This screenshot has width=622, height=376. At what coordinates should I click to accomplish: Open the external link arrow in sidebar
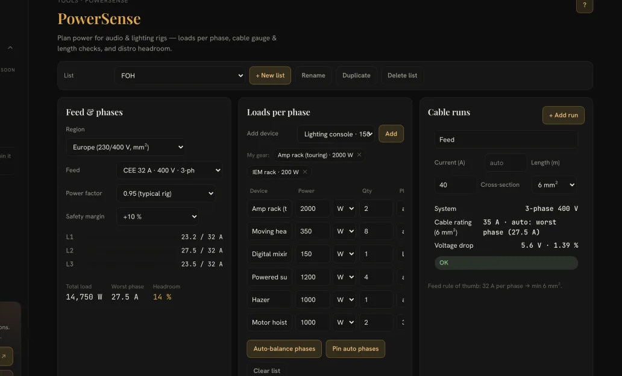click(4, 356)
